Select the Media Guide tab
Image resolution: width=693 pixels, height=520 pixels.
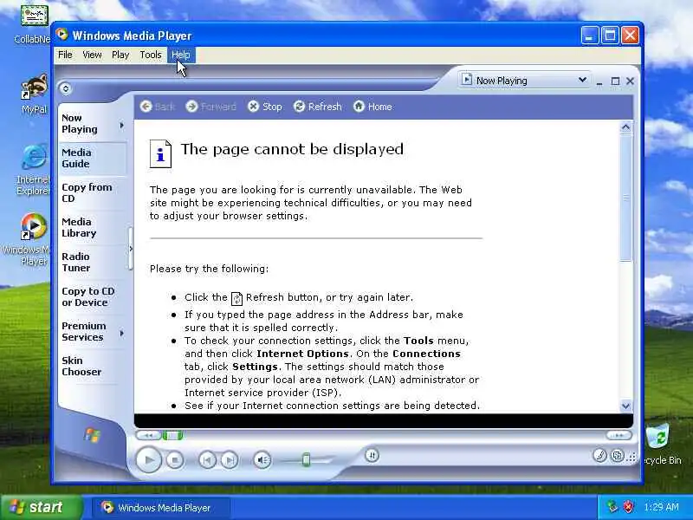click(x=93, y=159)
